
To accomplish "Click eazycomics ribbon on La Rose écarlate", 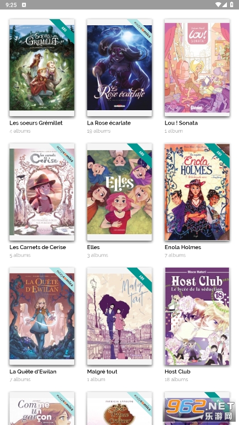I will [141, 30].
